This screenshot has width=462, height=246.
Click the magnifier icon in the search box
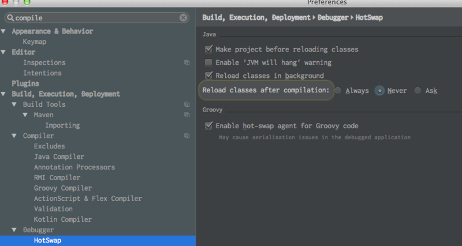click(x=10, y=18)
